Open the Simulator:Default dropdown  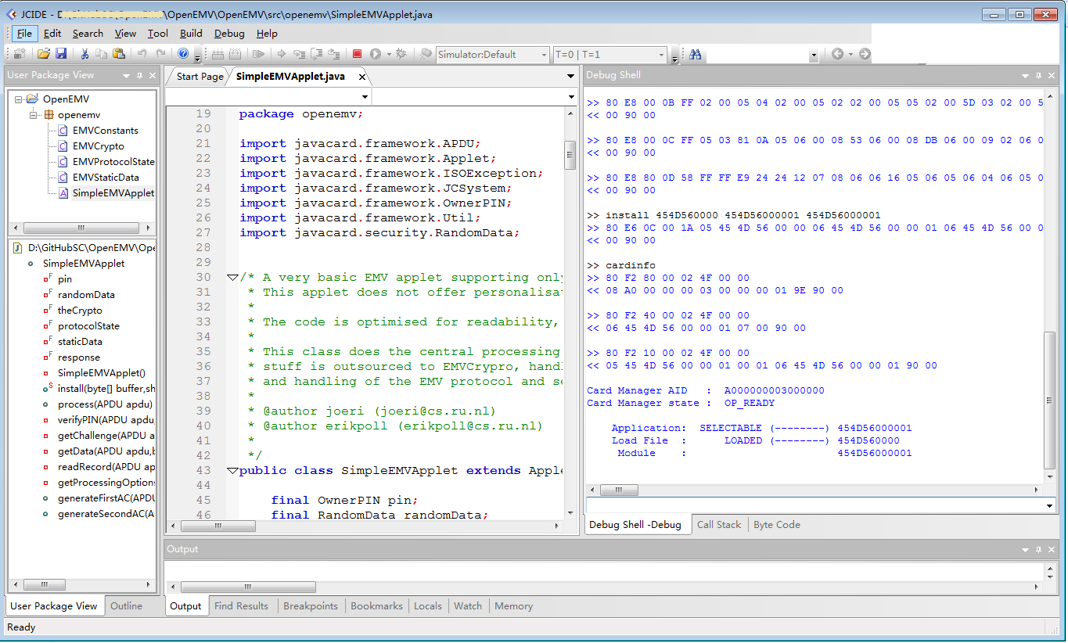pos(545,54)
